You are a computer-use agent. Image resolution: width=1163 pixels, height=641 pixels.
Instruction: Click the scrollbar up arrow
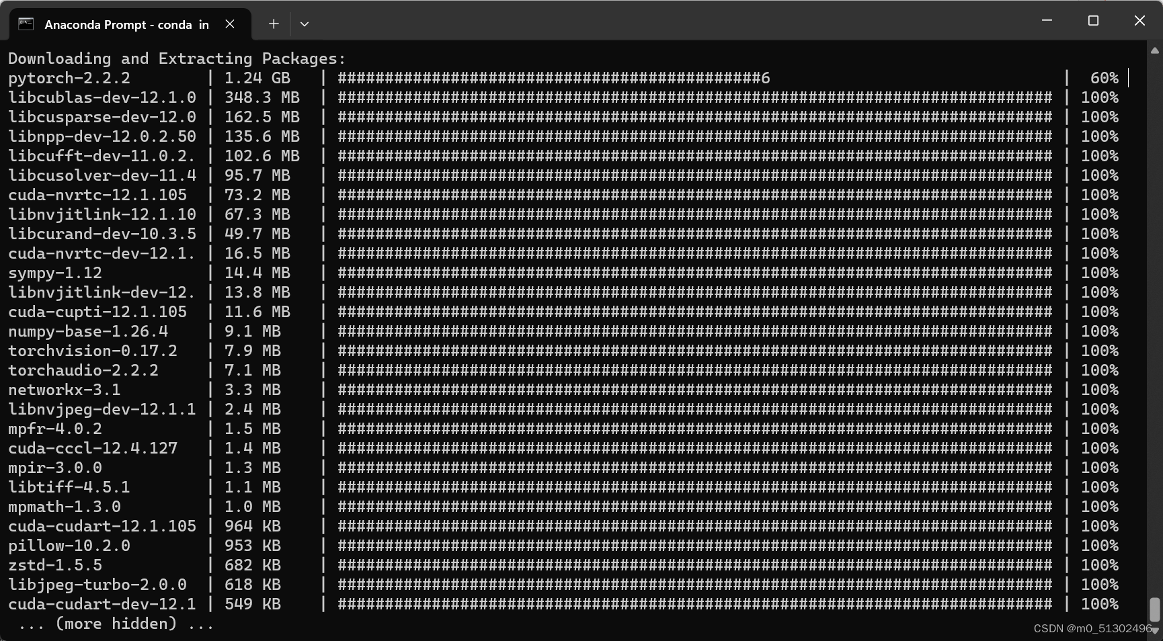(x=1155, y=50)
